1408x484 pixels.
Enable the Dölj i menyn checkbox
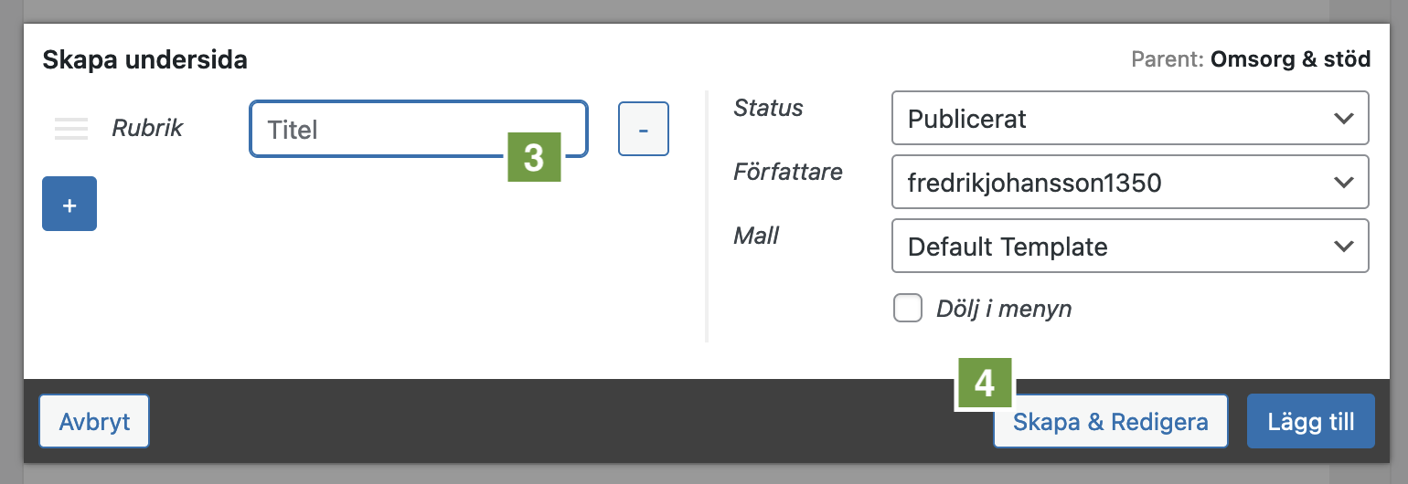908,309
